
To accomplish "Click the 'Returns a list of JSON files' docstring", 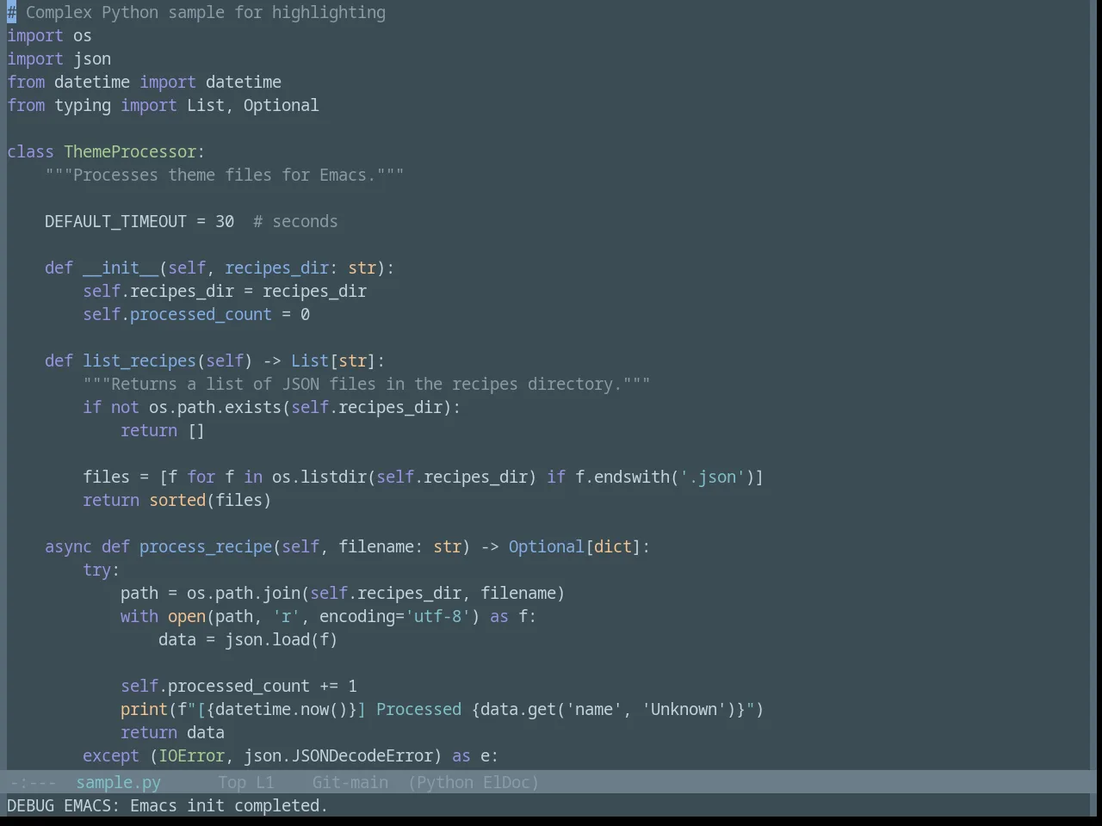I will (x=366, y=384).
